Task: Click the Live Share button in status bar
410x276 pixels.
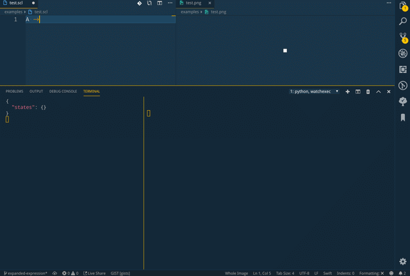Action: [95, 273]
